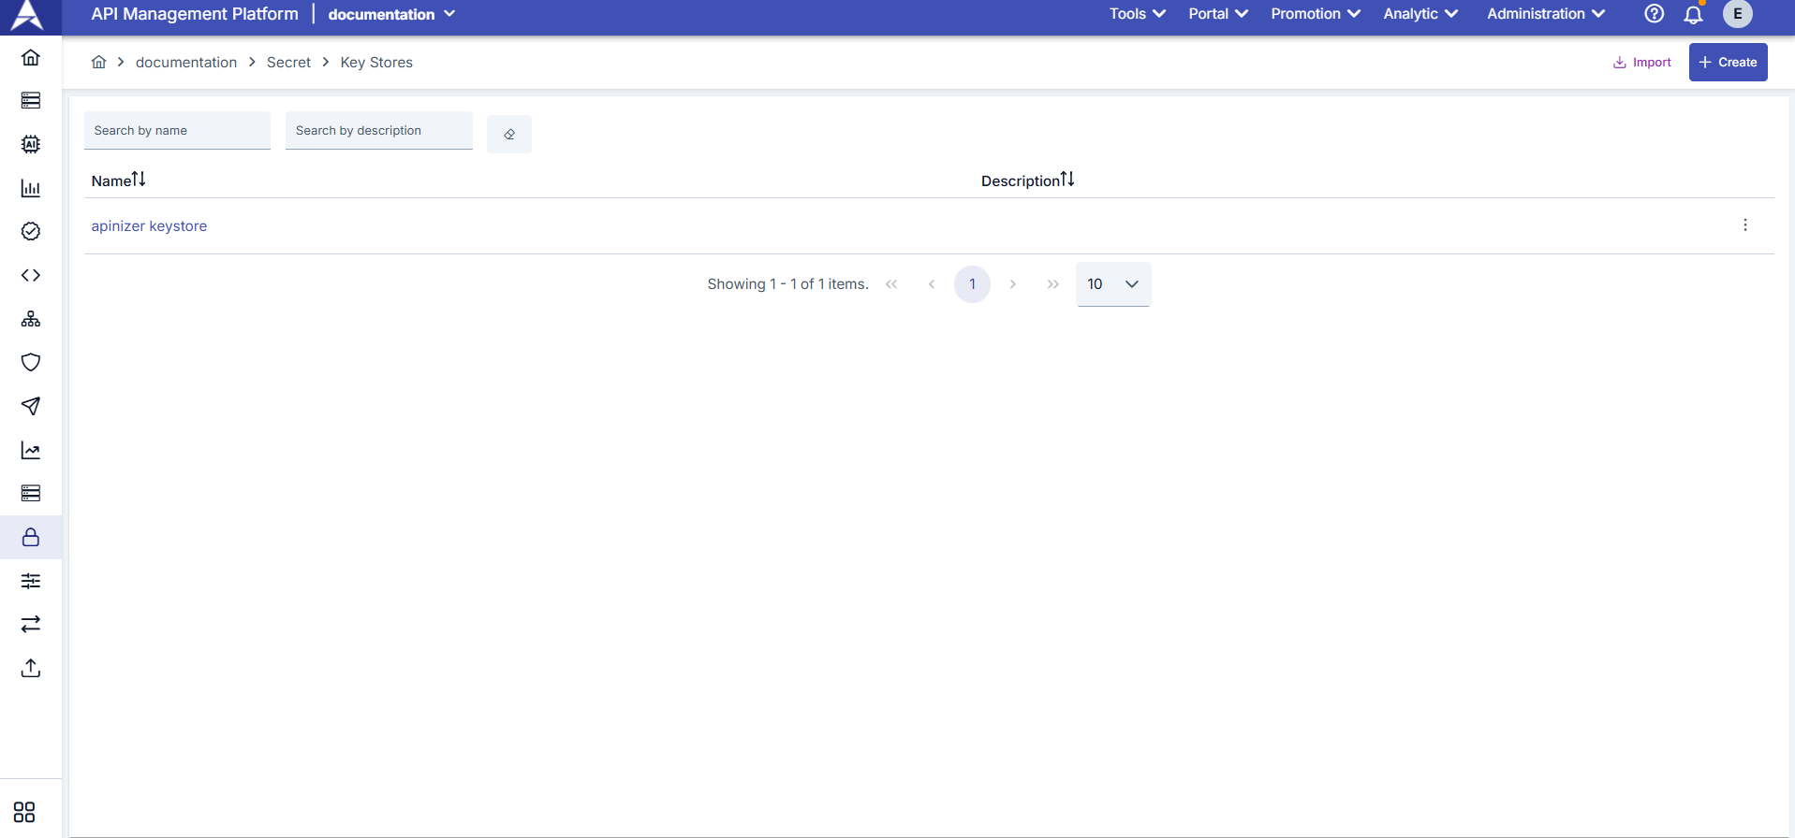Viewport: 1795px width, 838px height.
Task: Open the apinizer keystore row actions menu
Action: click(x=1745, y=225)
